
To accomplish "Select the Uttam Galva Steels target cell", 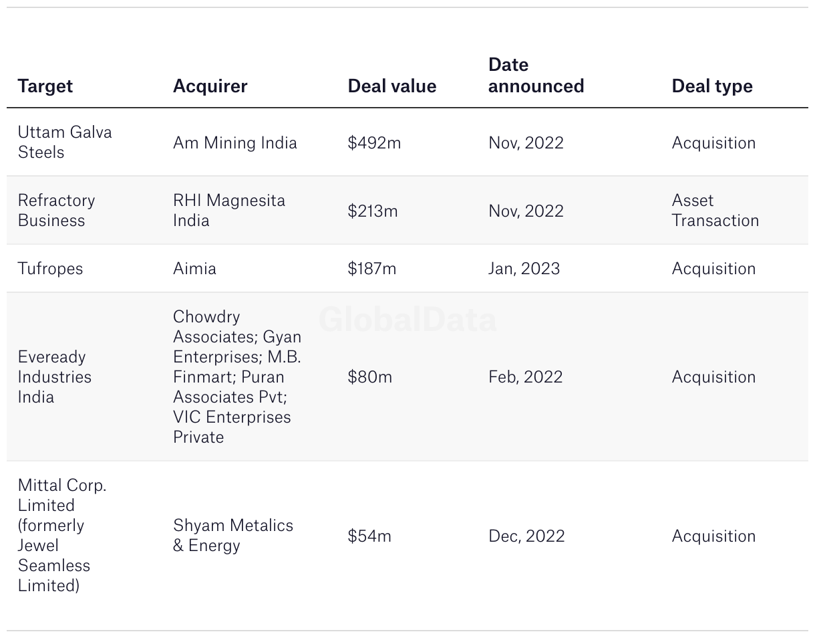I will 65,142.
